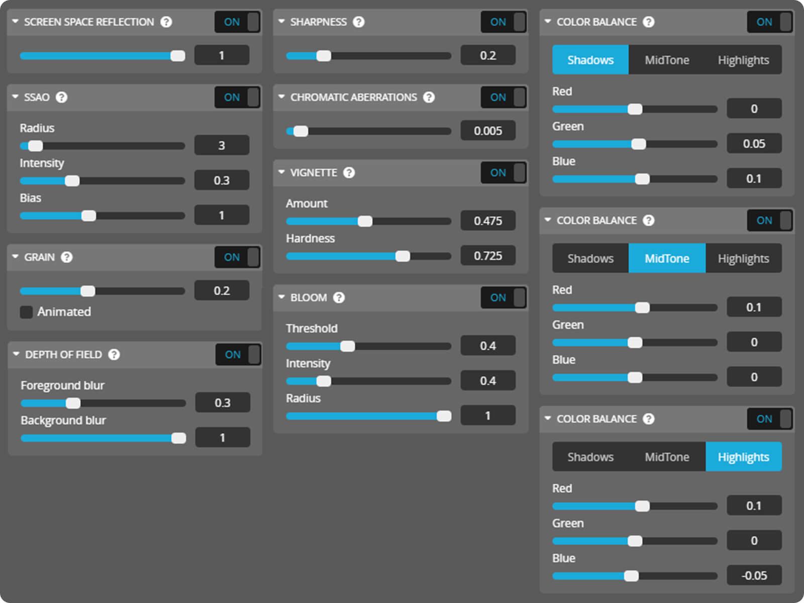Collapse the Chromatic Aberrations panel arrow

tap(281, 97)
